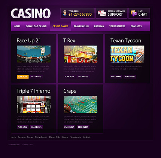Open the Triple 7 Inferno slot thumbnail
Viewport: 161px width, 158px height.
34,105
